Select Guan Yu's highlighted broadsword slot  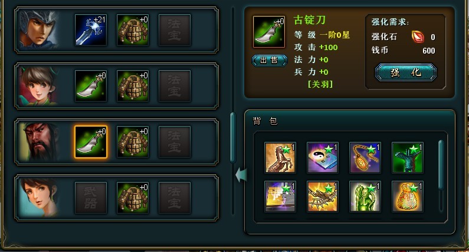point(91,142)
